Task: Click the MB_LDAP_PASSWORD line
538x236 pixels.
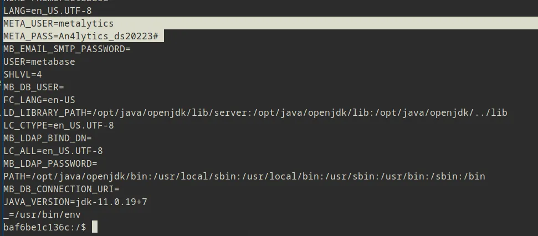Action: click(50, 163)
